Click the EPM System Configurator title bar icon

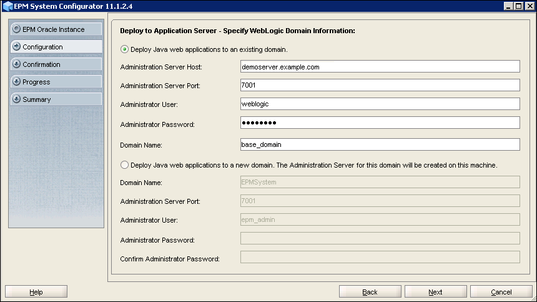[x=6, y=6]
